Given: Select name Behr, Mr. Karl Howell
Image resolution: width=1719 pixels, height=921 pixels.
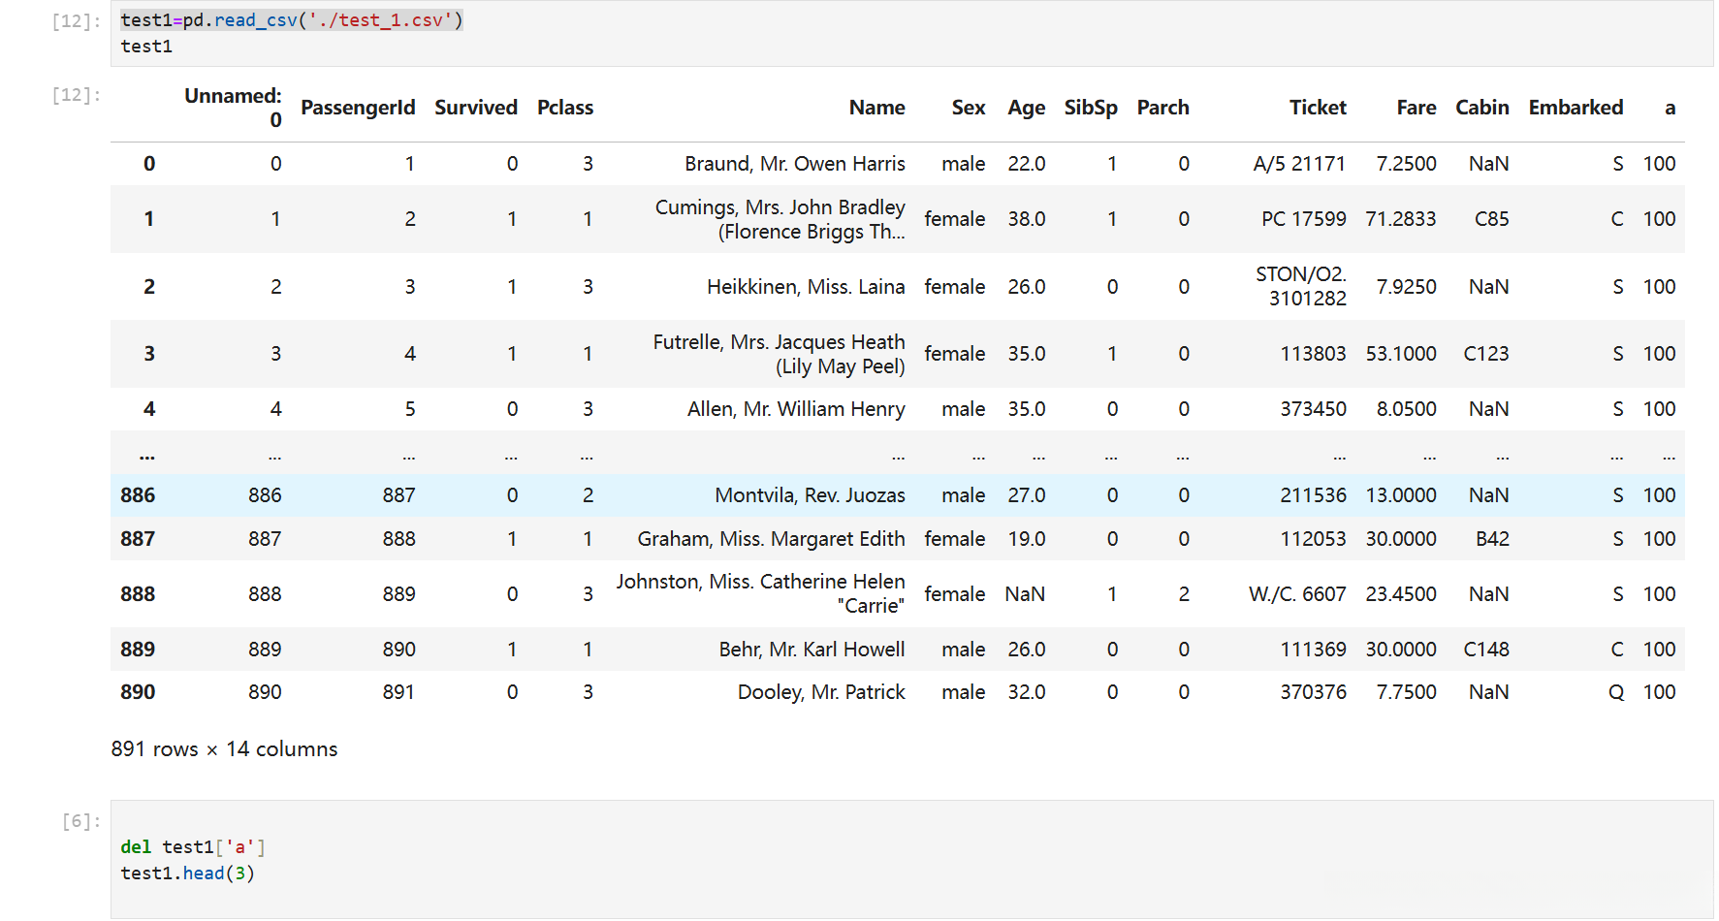Looking at the screenshot, I should 812,650.
